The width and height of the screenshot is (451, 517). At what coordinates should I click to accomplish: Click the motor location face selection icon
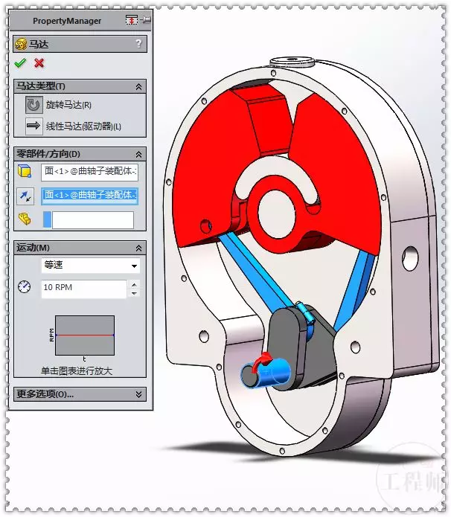(25, 171)
